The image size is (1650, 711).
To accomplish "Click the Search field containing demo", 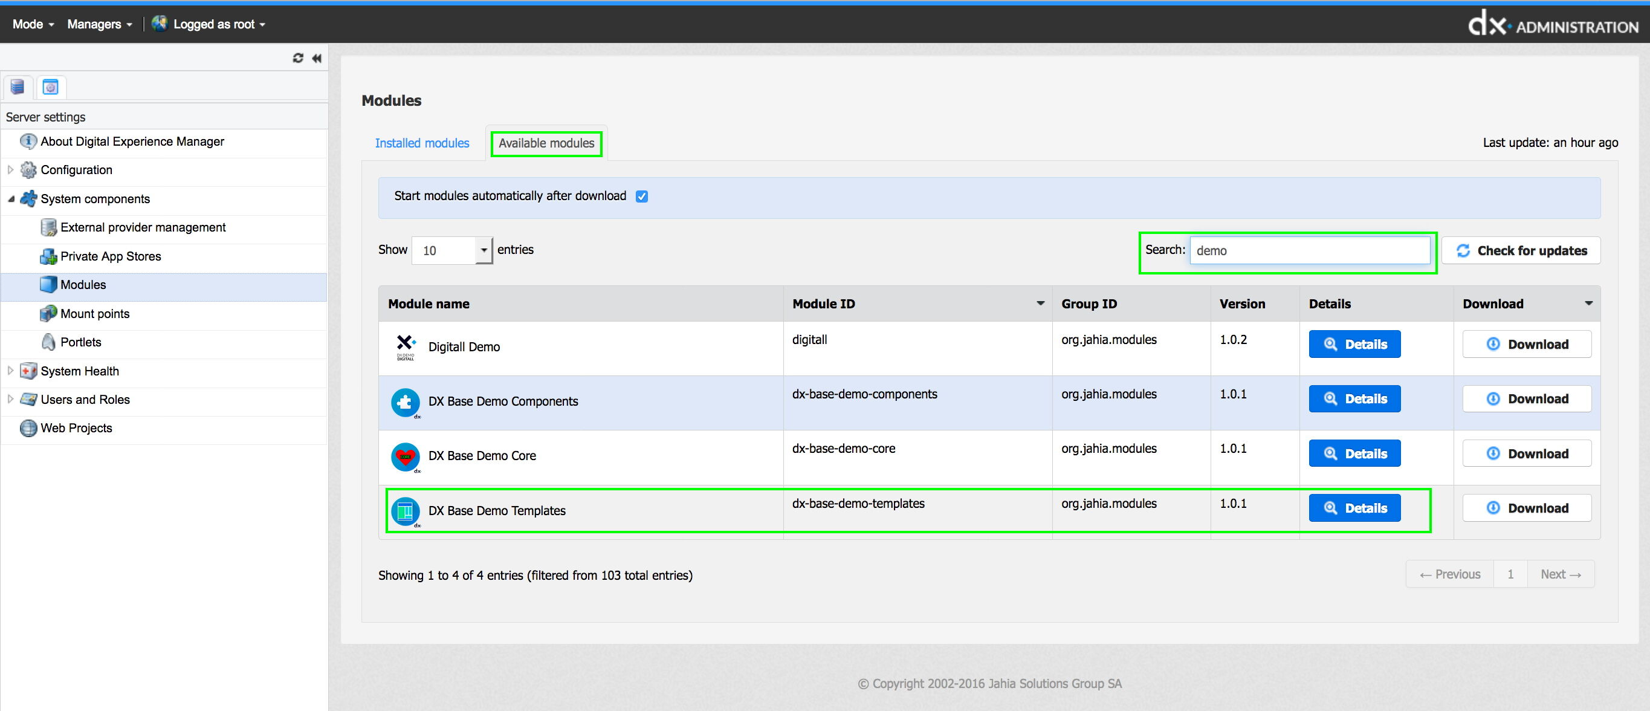I will [1310, 250].
